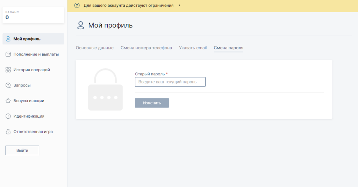Click the profile person icon in sidebar

8,39
